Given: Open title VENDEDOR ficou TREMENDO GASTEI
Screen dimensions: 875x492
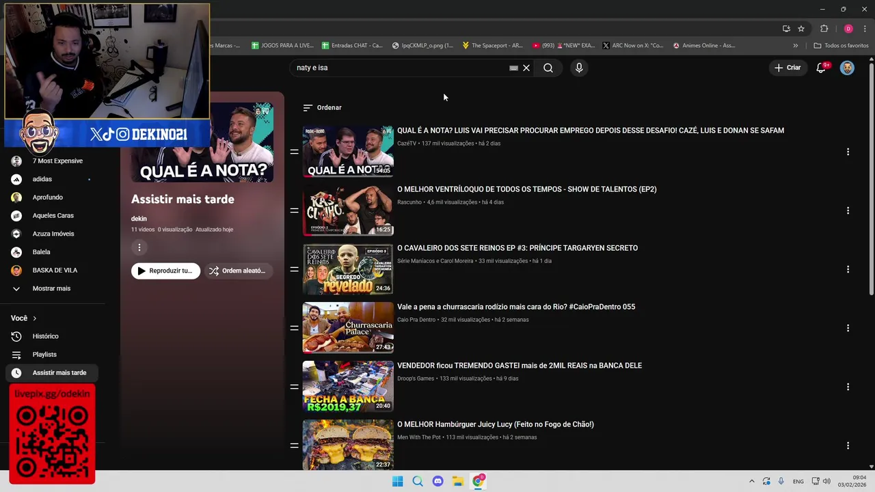Looking at the screenshot, I should coord(520,366).
